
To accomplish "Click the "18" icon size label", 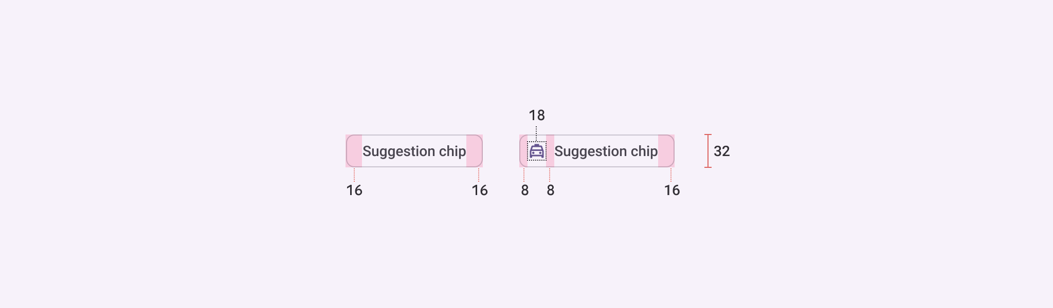I will point(537,115).
